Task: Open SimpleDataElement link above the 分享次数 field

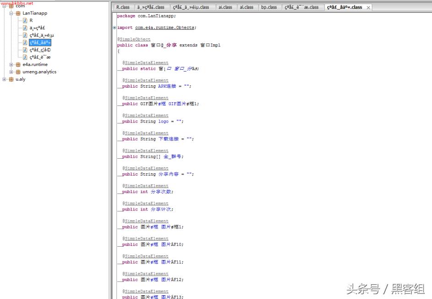Action: [x=147, y=186]
